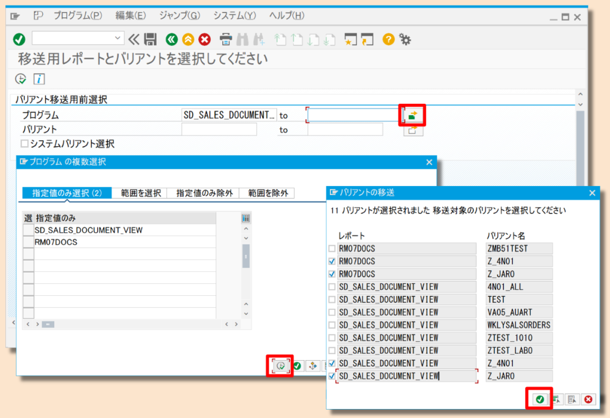Check the ZTEST_1010 variant checkbox
610x418 pixels.
pyautogui.click(x=332, y=338)
